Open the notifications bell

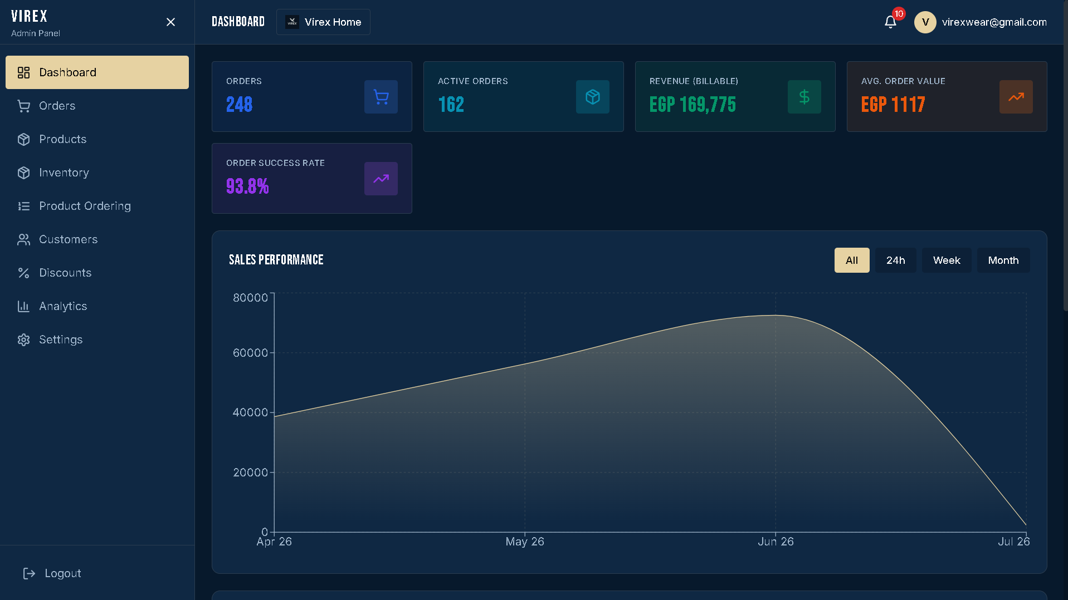click(890, 22)
